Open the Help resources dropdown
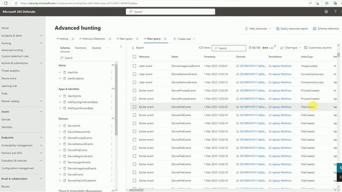The height and width of the screenshot is (192, 342). [x=258, y=28]
